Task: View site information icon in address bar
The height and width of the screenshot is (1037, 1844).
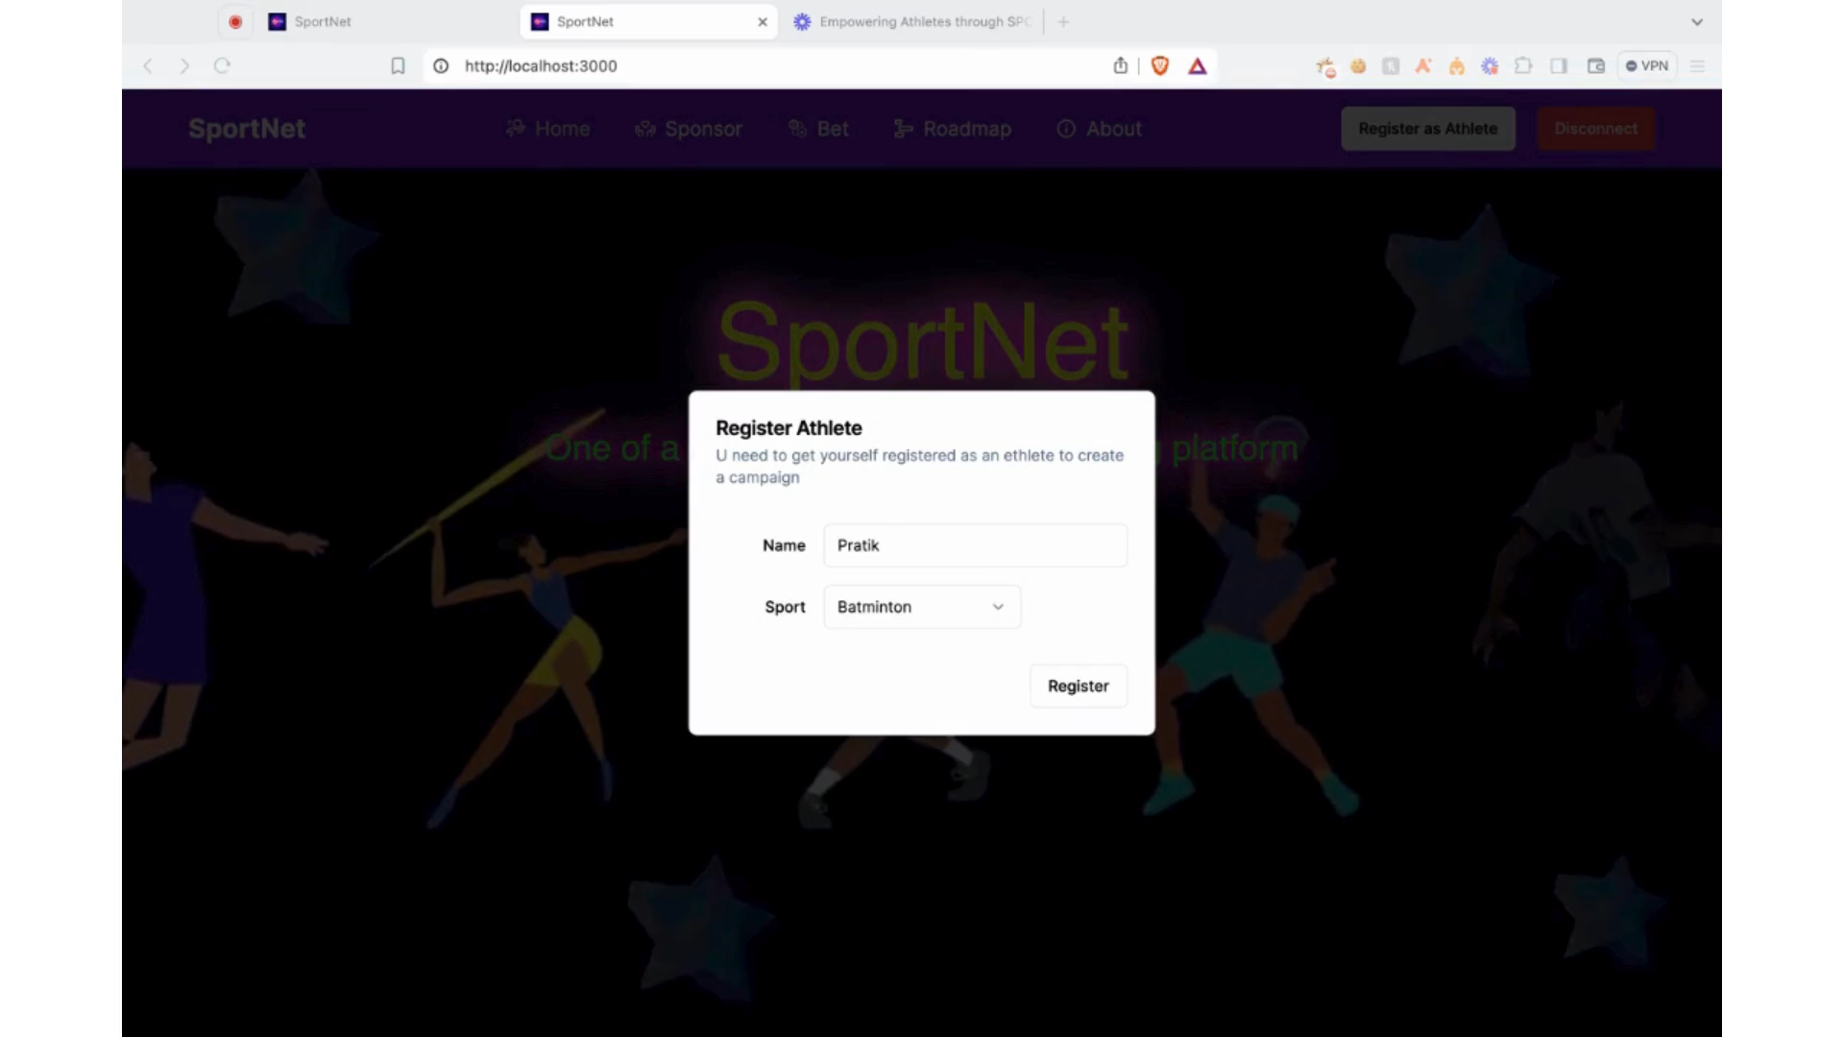Action: [x=441, y=65]
